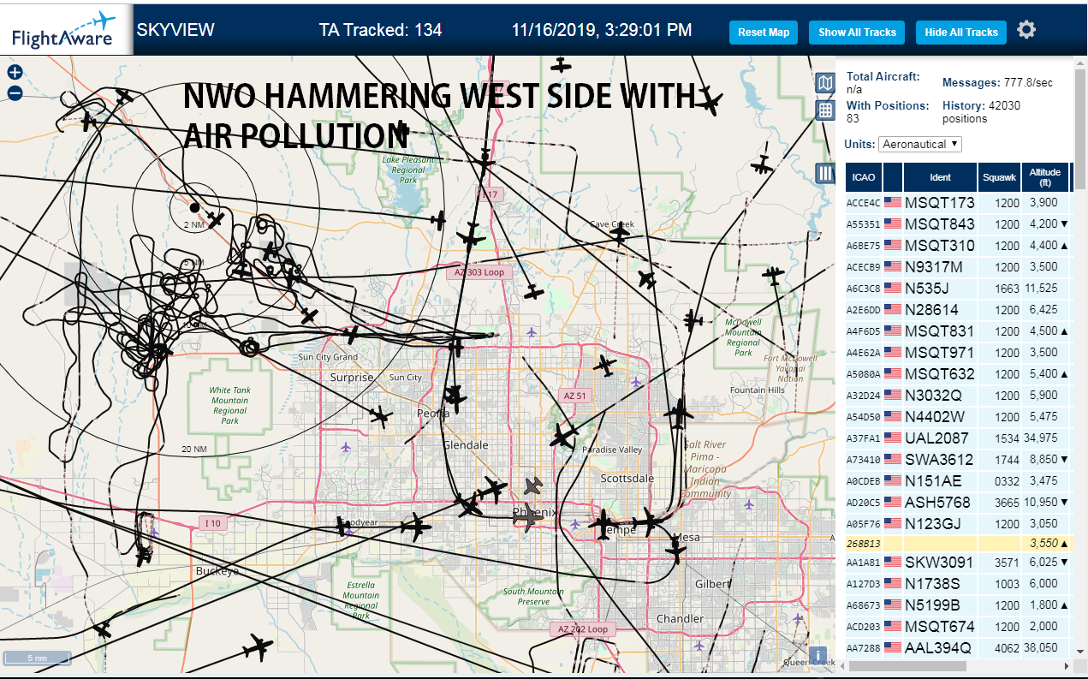The image size is (1088, 679).
Task: Click US flag icon in AAL394Q row
Action: pos(893,647)
